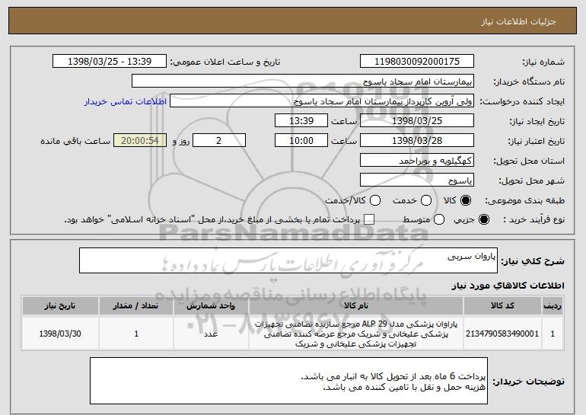Click the توضیحات خریدار label
The height and width of the screenshot is (415, 586).
click(x=528, y=381)
